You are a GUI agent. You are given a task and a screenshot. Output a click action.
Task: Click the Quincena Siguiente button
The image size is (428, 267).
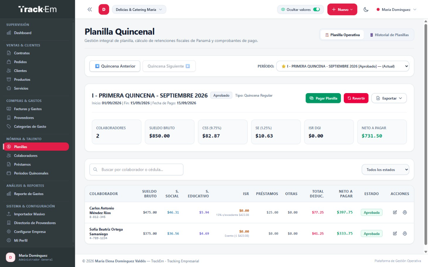click(x=169, y=66)
